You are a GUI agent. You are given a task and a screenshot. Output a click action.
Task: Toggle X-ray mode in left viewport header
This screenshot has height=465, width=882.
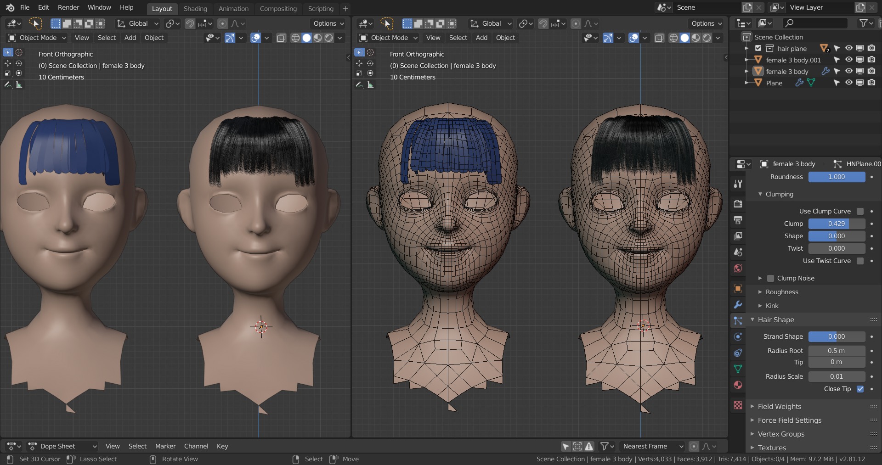[x=282, y=38]
